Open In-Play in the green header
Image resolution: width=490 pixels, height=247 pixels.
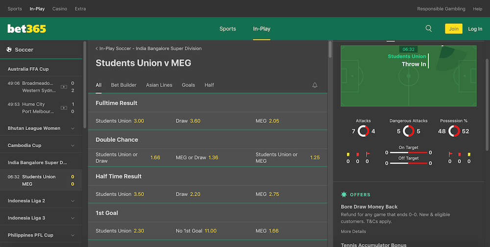pos(262,29)
